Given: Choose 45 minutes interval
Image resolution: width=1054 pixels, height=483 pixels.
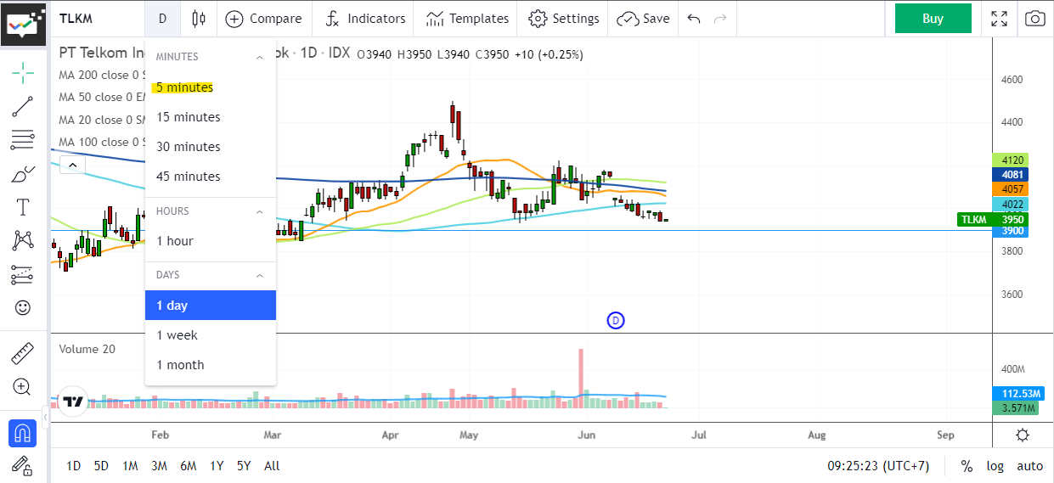Looking at the screenshot, I should click(x=211, y=177).
